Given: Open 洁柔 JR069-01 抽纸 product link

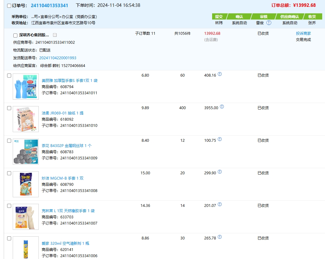Looking at the screenshot, I should point(63,113).
